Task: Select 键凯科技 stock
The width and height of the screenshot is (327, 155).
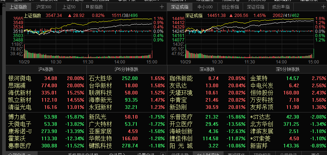Action: pyautogui.click(x=127, y=146)
